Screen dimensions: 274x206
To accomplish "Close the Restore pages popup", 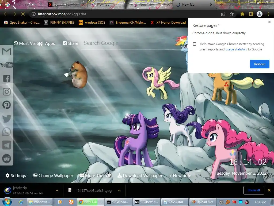I will 269,22.
